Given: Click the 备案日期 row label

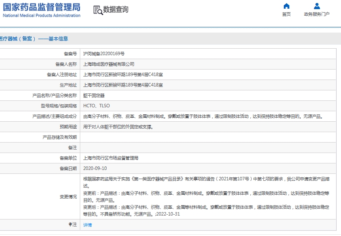Looking at the screenshot, I should tap(68, 169).
